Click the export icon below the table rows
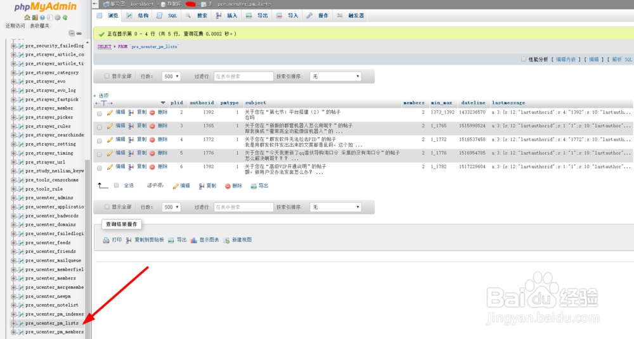634x339 pixels. pyautogui.click(x=254, y=186)
